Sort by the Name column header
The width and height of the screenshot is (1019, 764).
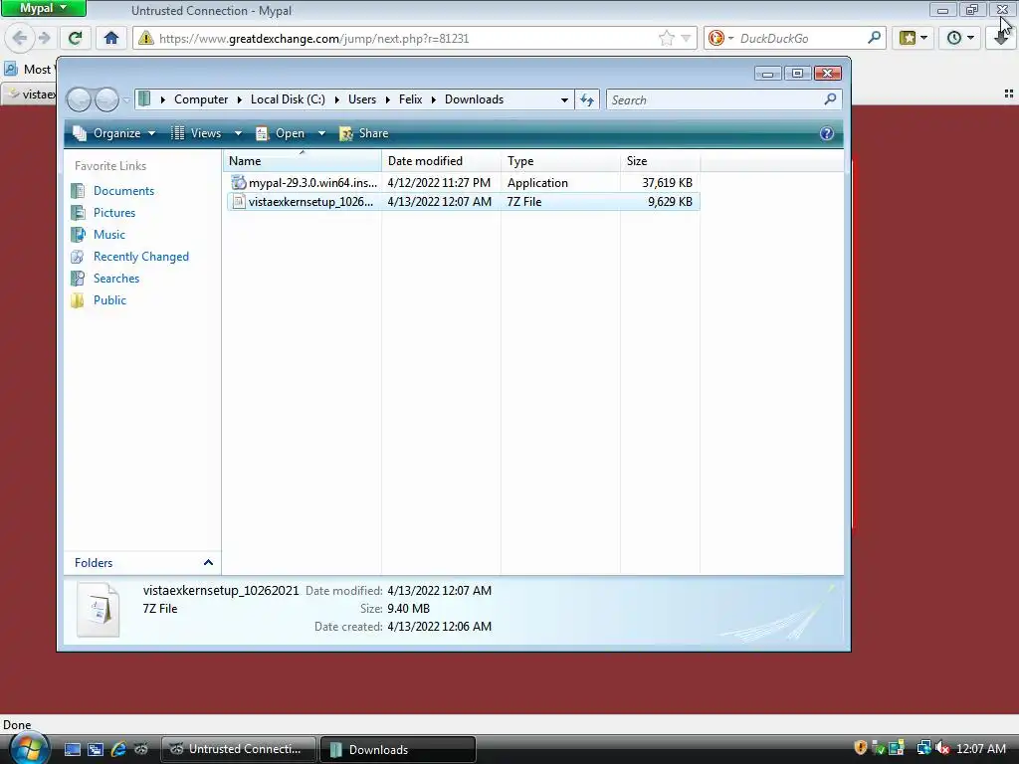click(303, 160)
